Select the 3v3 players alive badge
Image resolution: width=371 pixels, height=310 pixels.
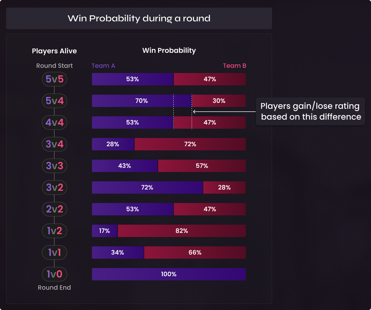click(54, 166)
